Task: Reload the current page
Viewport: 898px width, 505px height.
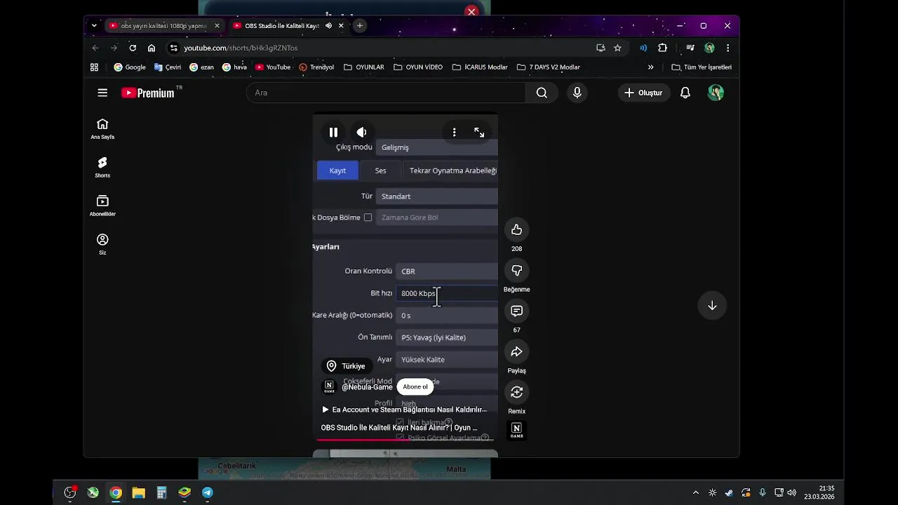Action: click(133, 48)
